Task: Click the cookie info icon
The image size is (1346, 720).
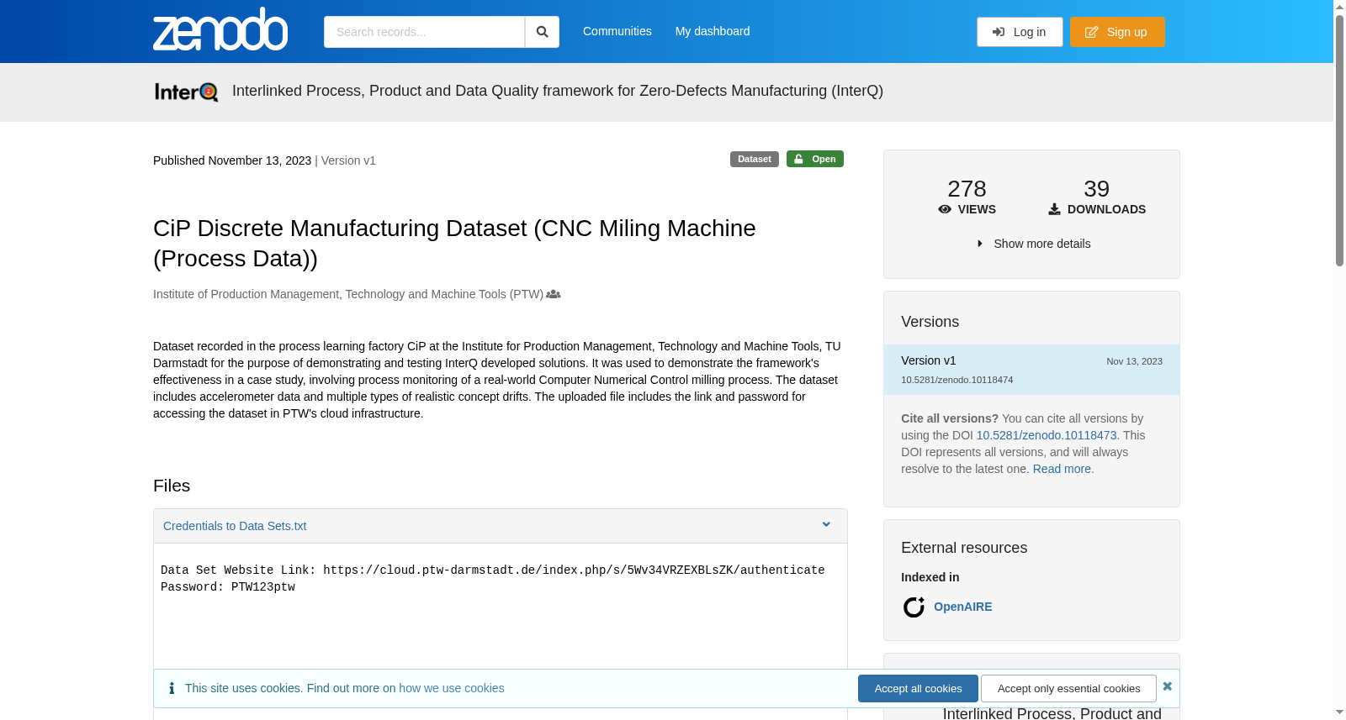Action: [172, 688]
